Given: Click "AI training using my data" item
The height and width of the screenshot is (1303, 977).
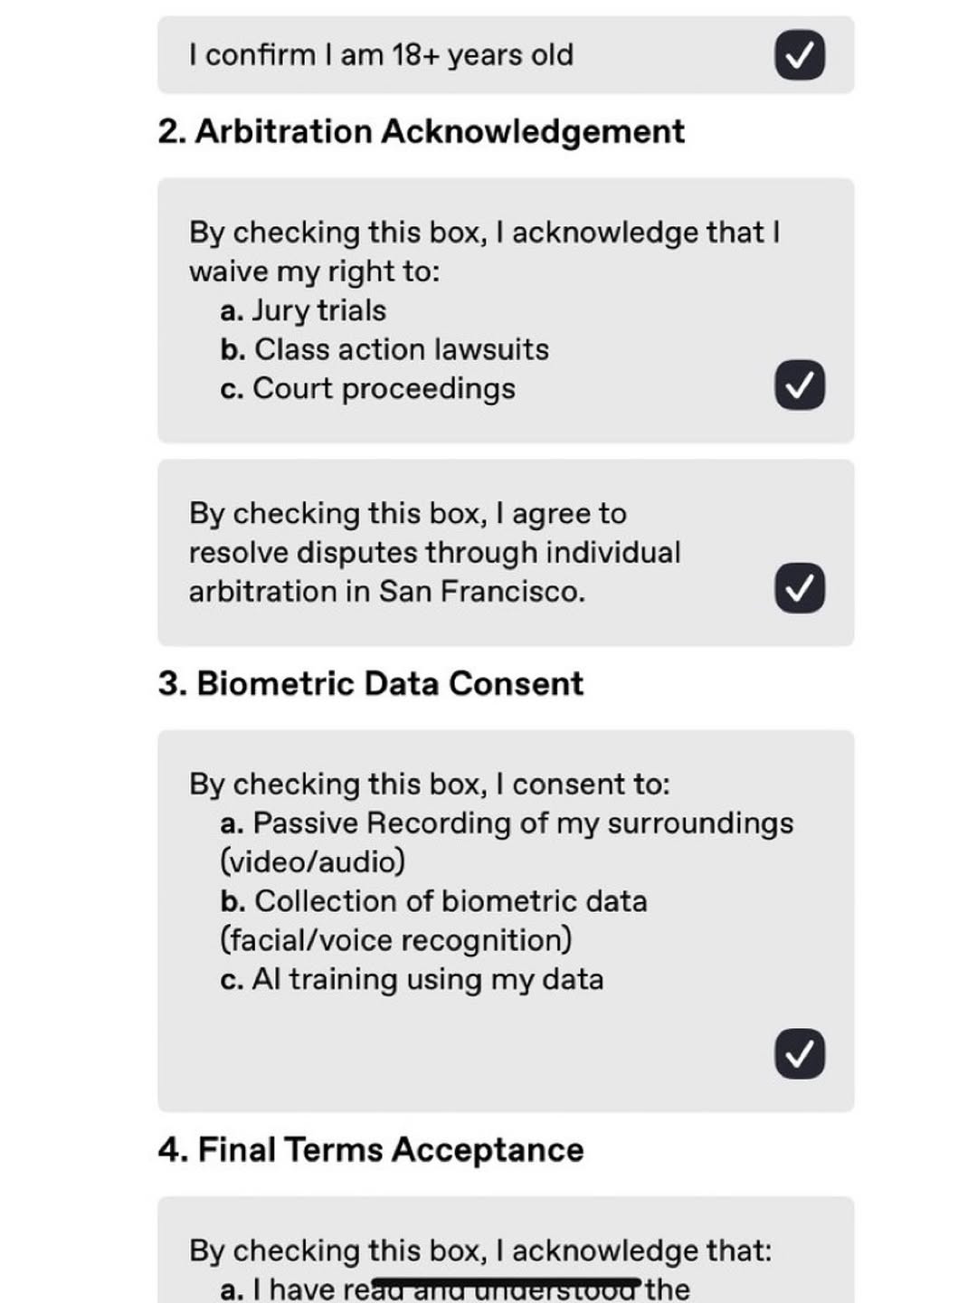Looking at the screenshot, I should tap(412, 979).
